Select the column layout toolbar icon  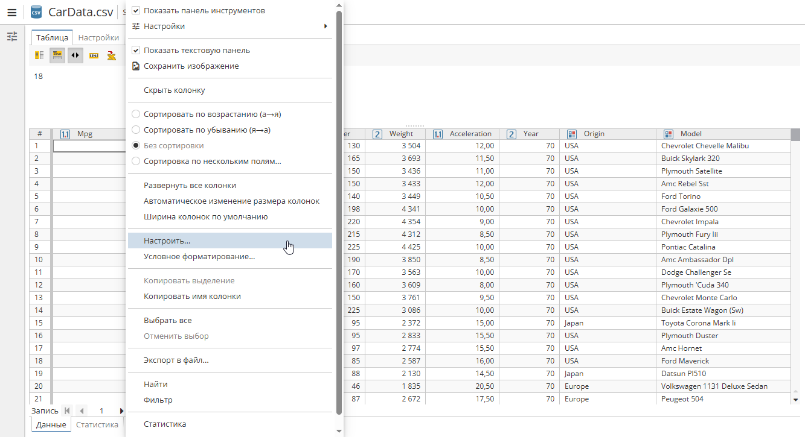[x=39, y=55]
